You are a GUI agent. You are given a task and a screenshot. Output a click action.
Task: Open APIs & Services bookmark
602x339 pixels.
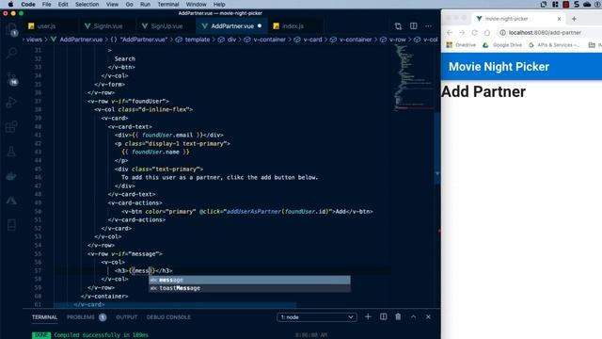pyautogui.click(x=554, y=45)
